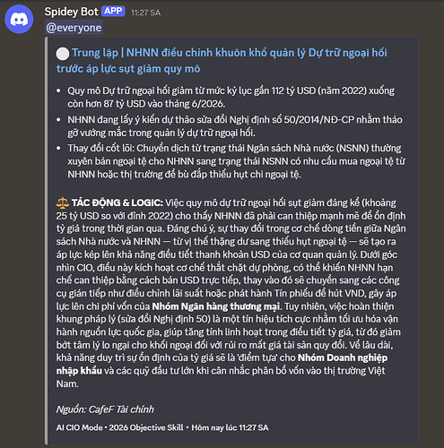The image size is (444, 448).
Task: Click the Spidey Bot username
Action: point(71,12)
